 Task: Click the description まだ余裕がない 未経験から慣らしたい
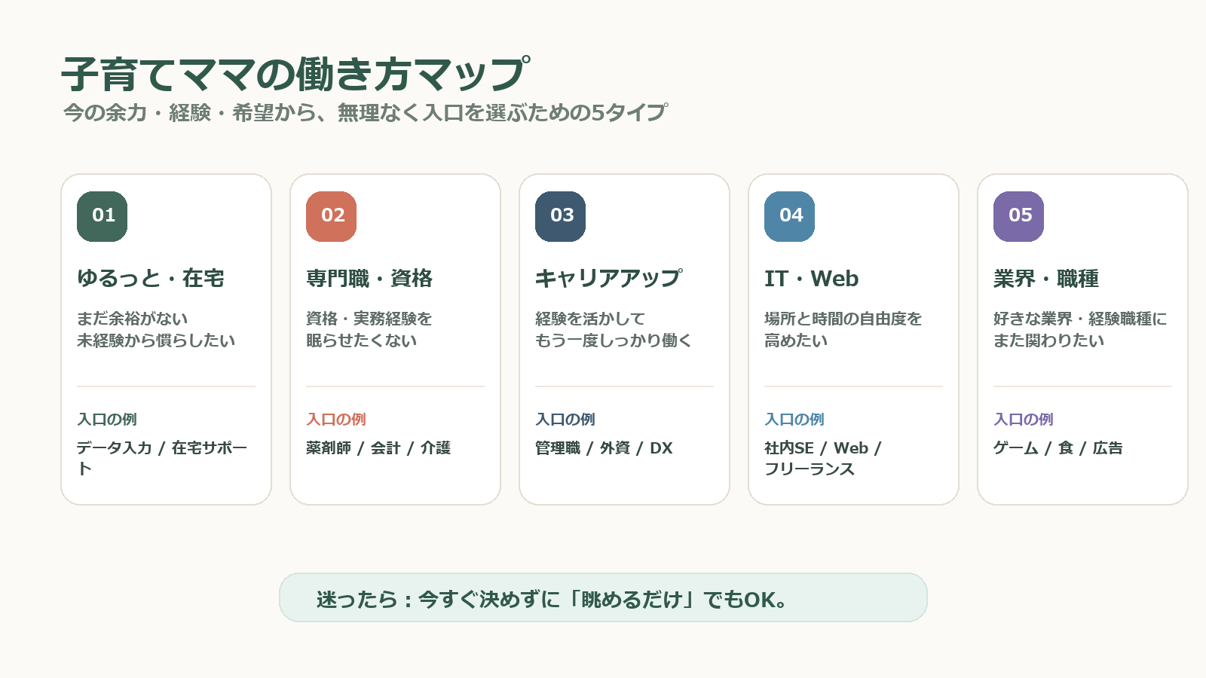click(x=156, y=329)
